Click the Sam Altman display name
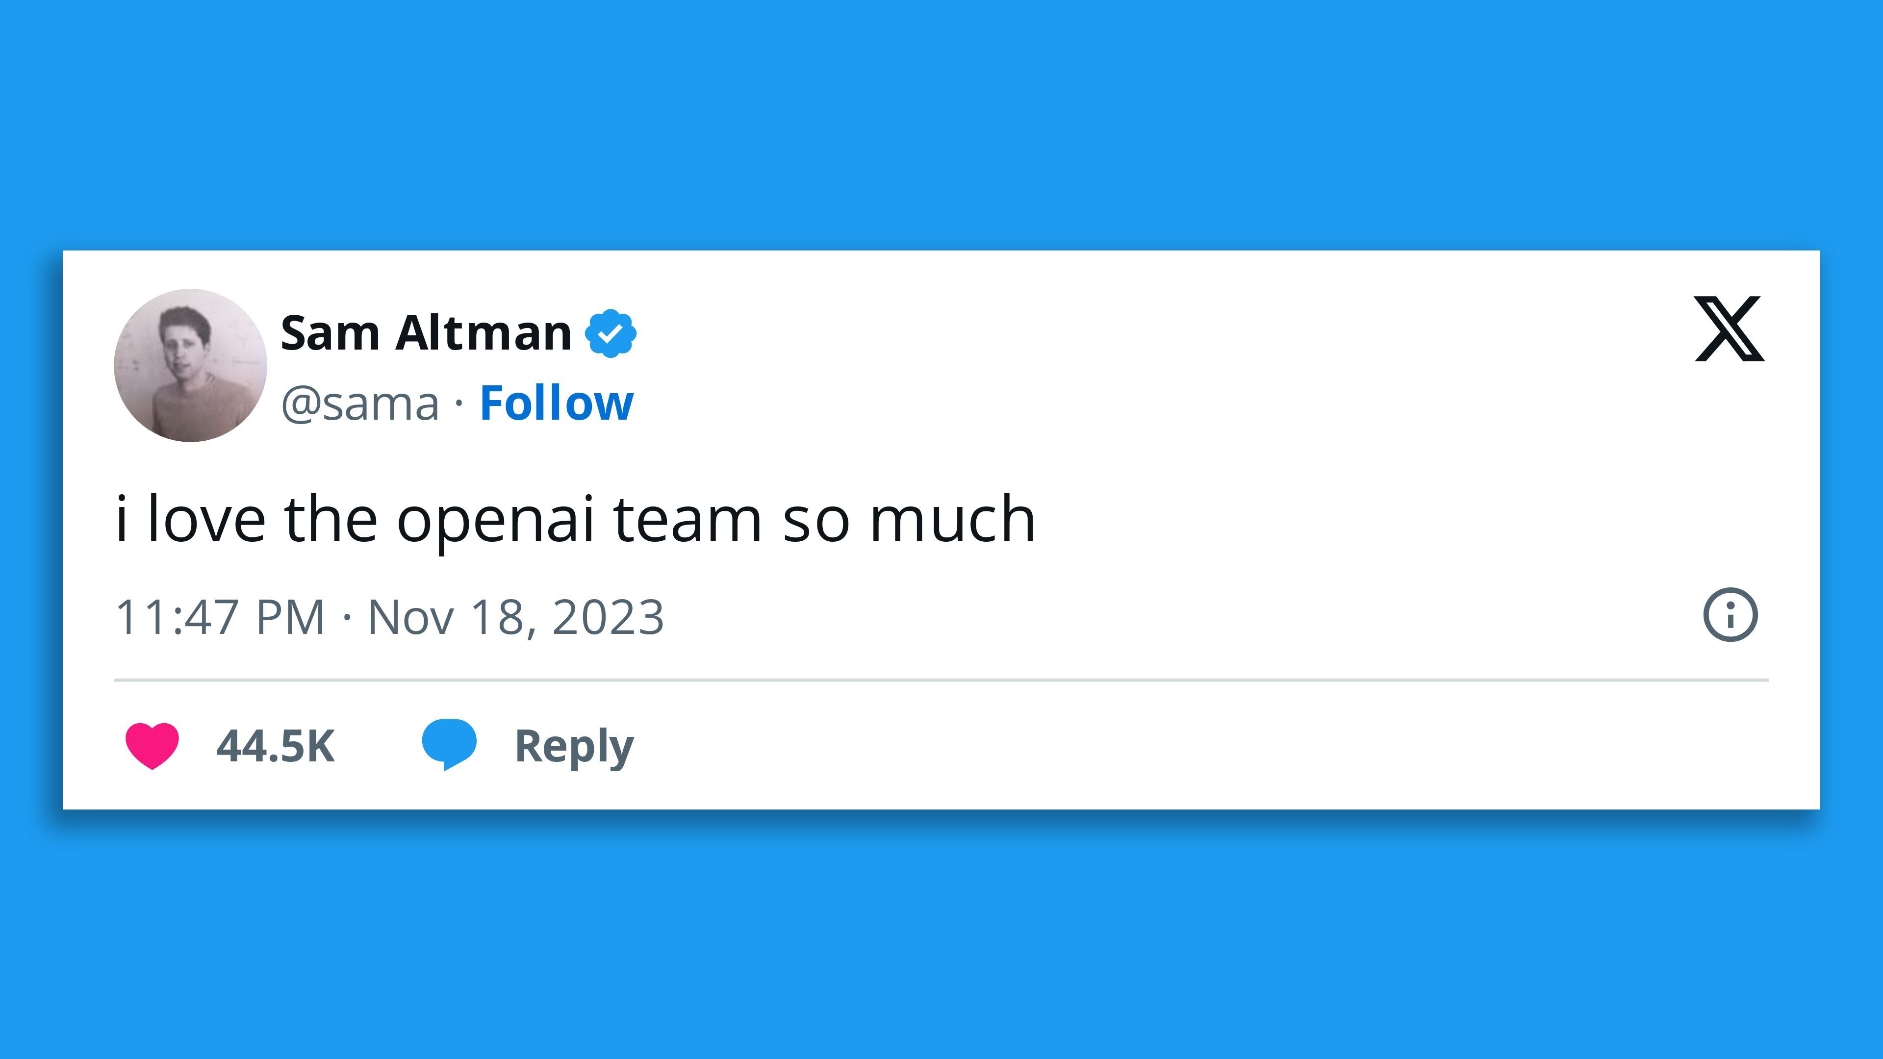Image resolution: width=1883 pixels, height=1059 pixels. 426,333
